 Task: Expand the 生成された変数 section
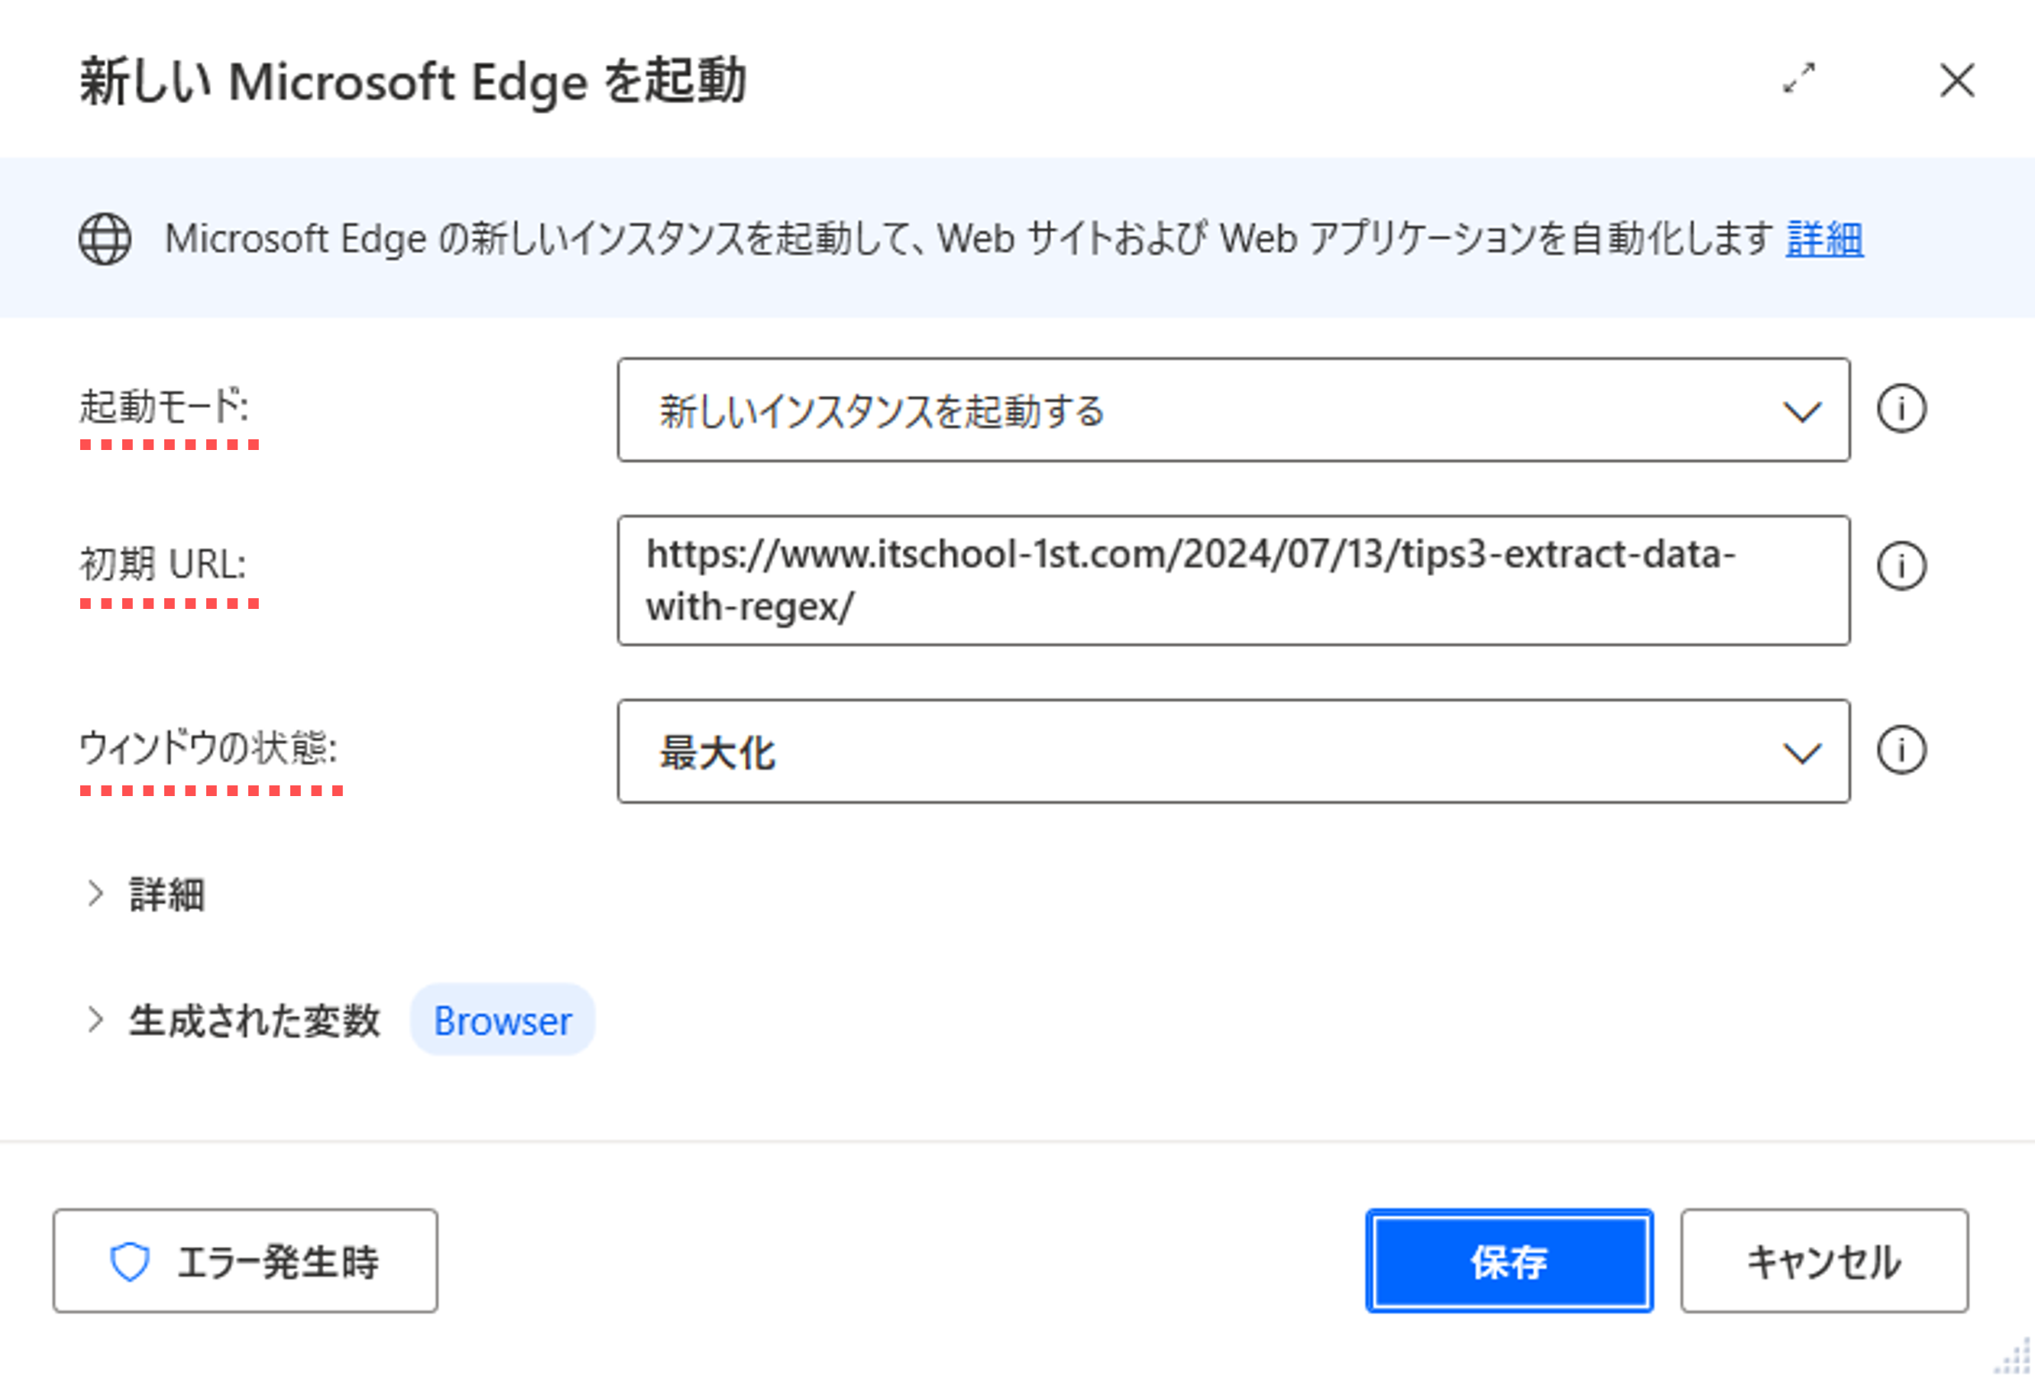(233, 1020)
